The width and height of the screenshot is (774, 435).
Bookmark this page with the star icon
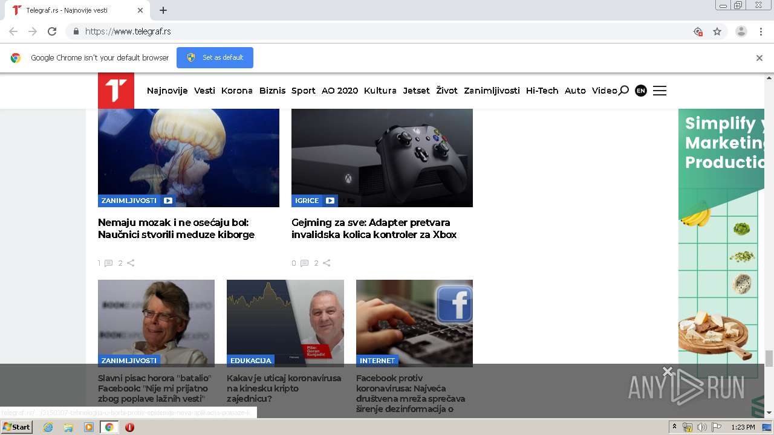pyautogui.click(x=717, y=31)
